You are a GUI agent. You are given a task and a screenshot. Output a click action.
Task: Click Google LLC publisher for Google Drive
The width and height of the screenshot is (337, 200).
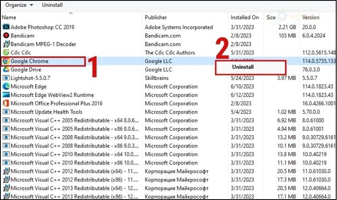click(x=158, y=70)
